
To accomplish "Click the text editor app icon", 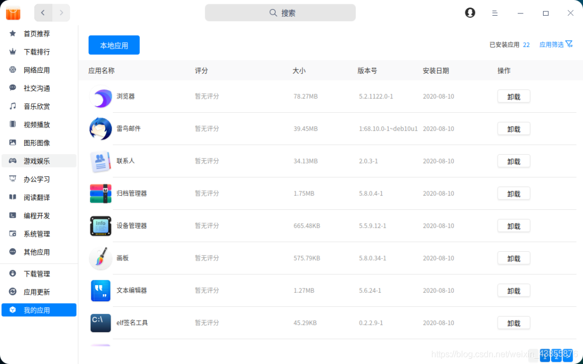I will pyautogui.click(x=101, y=291).
